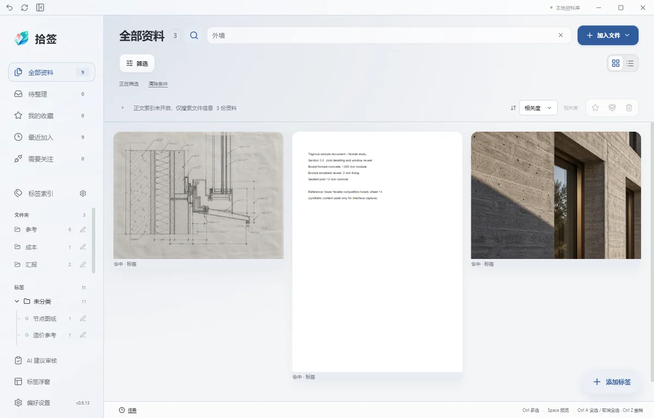Open the 筛选 filter button

(137, 64)
